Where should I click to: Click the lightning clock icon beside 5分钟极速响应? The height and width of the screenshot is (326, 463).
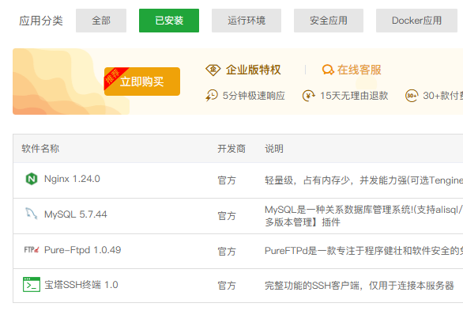(212, 96)
